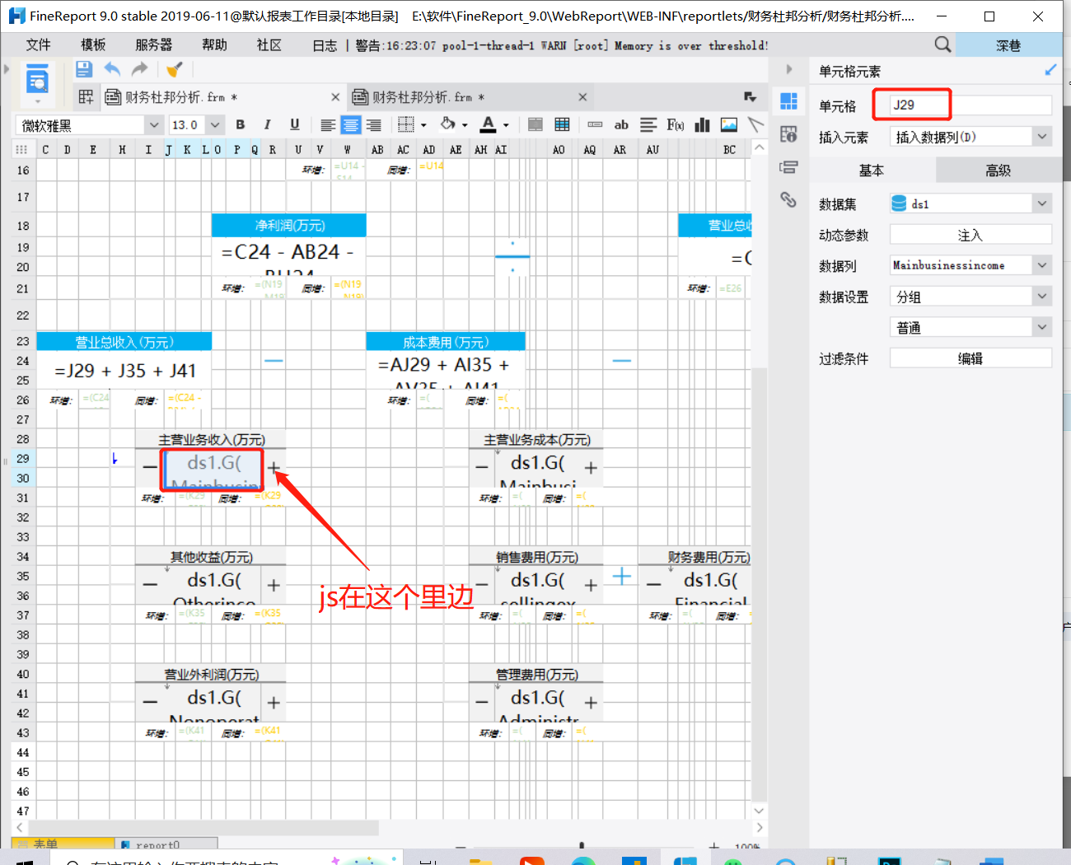Click the search magnifier icon
The height and width of the screenshot is (865, 1071).
pos(942,44)
